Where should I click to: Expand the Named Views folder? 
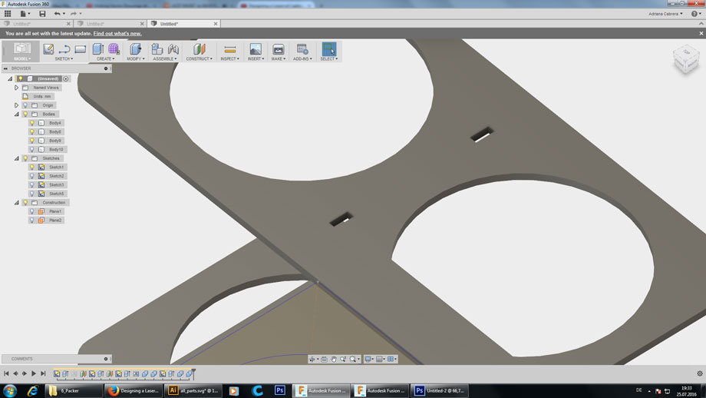(16, 88)
